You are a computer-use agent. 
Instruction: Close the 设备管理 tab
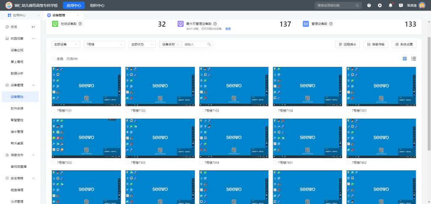coord(78,16)
